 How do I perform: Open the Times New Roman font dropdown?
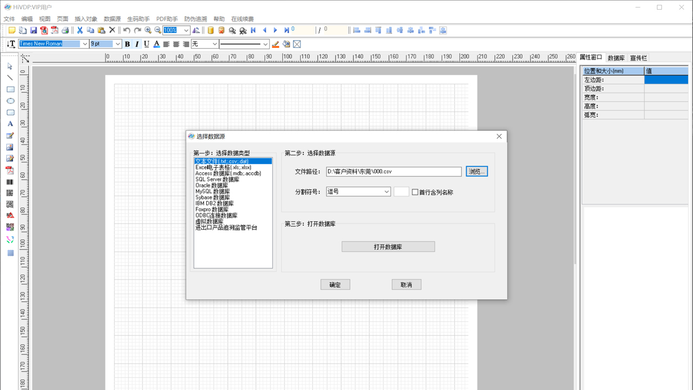tap(84, 44)
